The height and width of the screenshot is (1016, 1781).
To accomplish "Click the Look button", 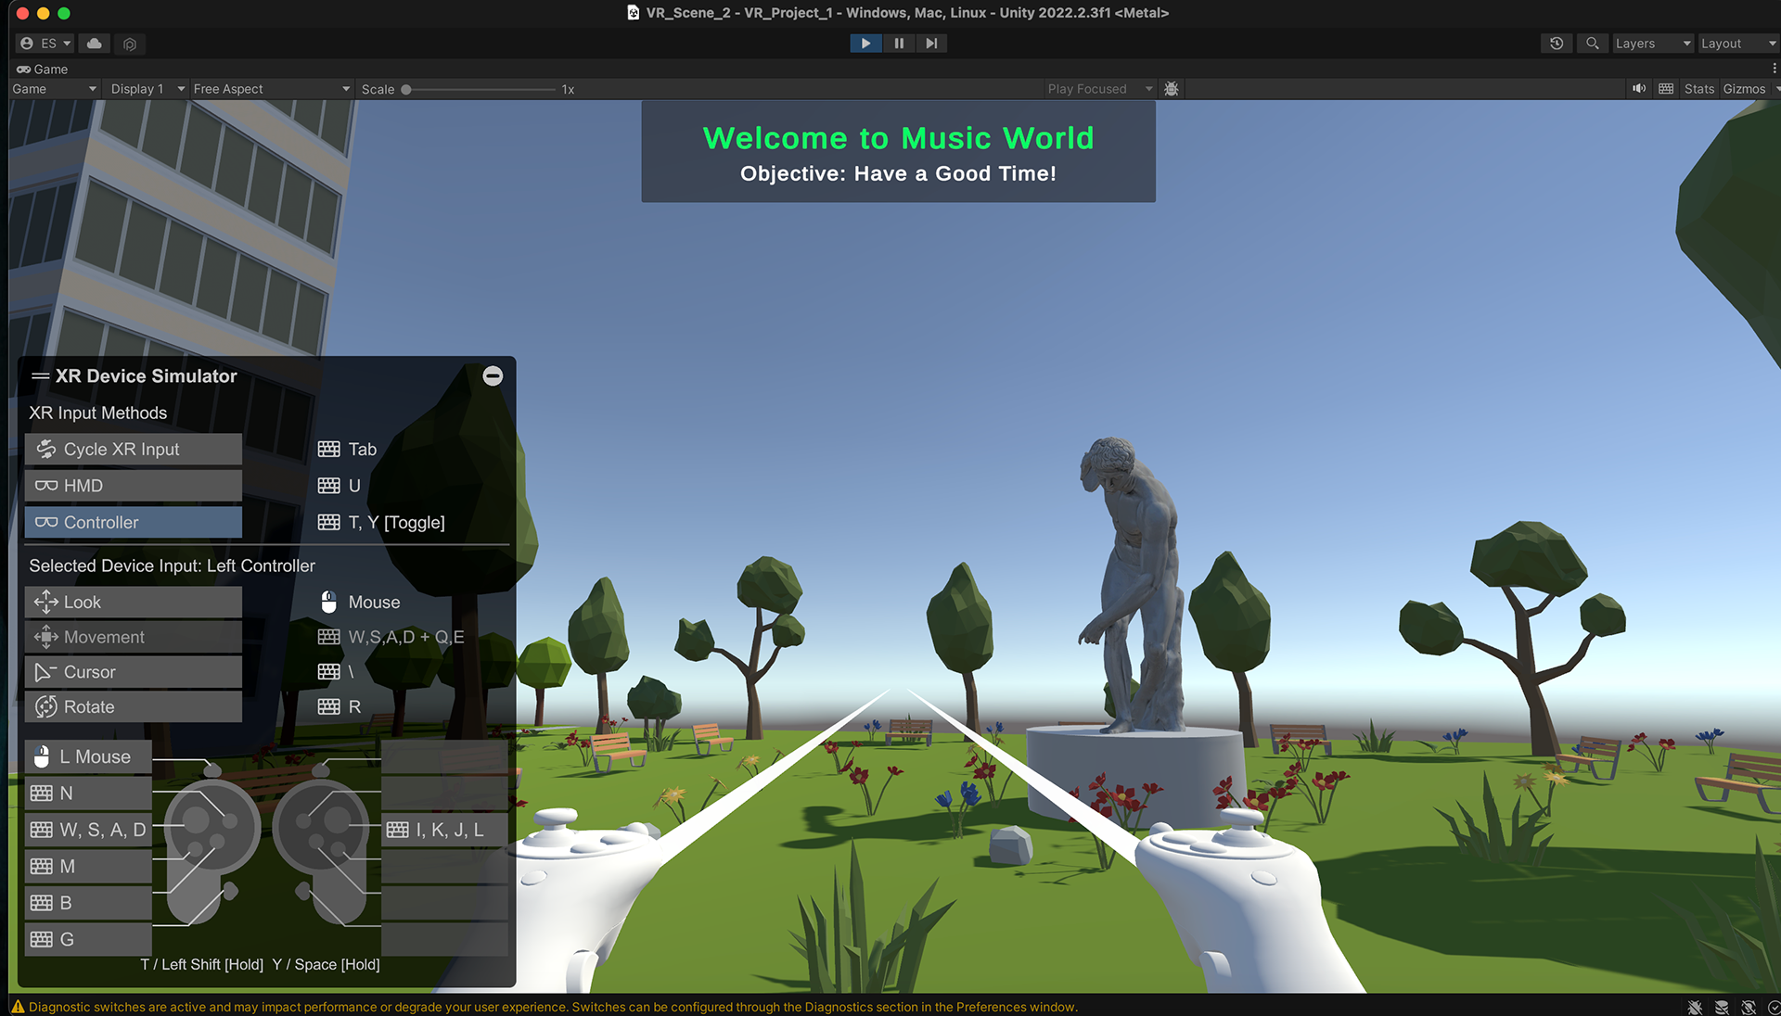I will [x=134, y=603].
